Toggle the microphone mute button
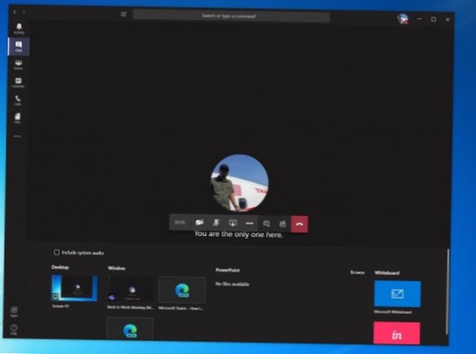 [x=216, y=222]
